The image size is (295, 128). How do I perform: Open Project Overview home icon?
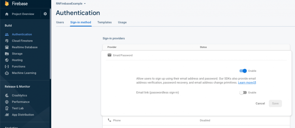click(x=7, y=14)
